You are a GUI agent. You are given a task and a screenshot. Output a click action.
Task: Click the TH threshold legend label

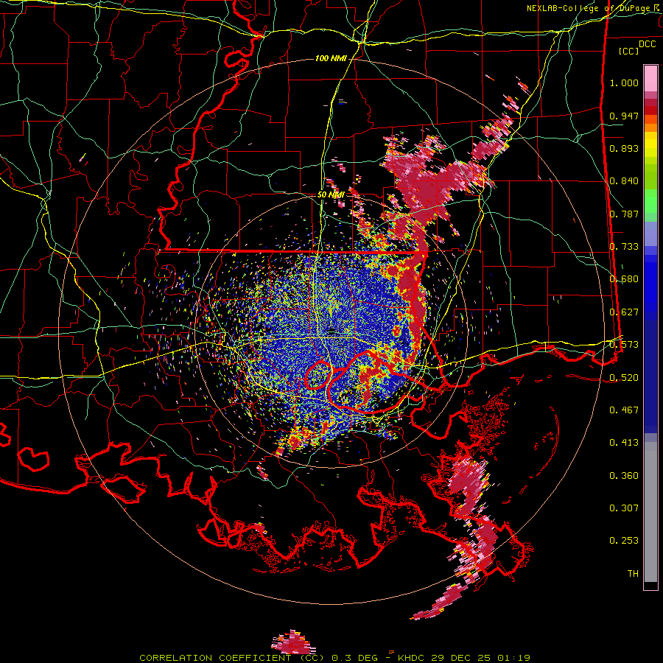(633, 574)
